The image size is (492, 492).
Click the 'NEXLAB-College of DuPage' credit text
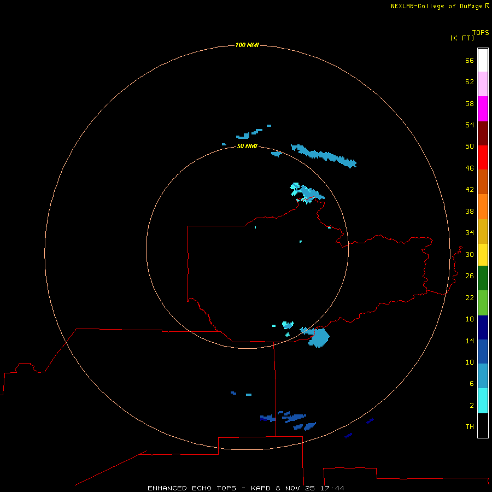(437, 6)
